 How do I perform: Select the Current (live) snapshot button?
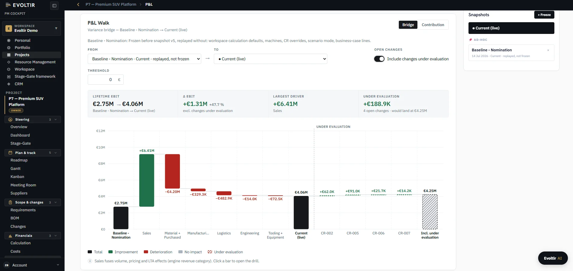coord(511,28)
